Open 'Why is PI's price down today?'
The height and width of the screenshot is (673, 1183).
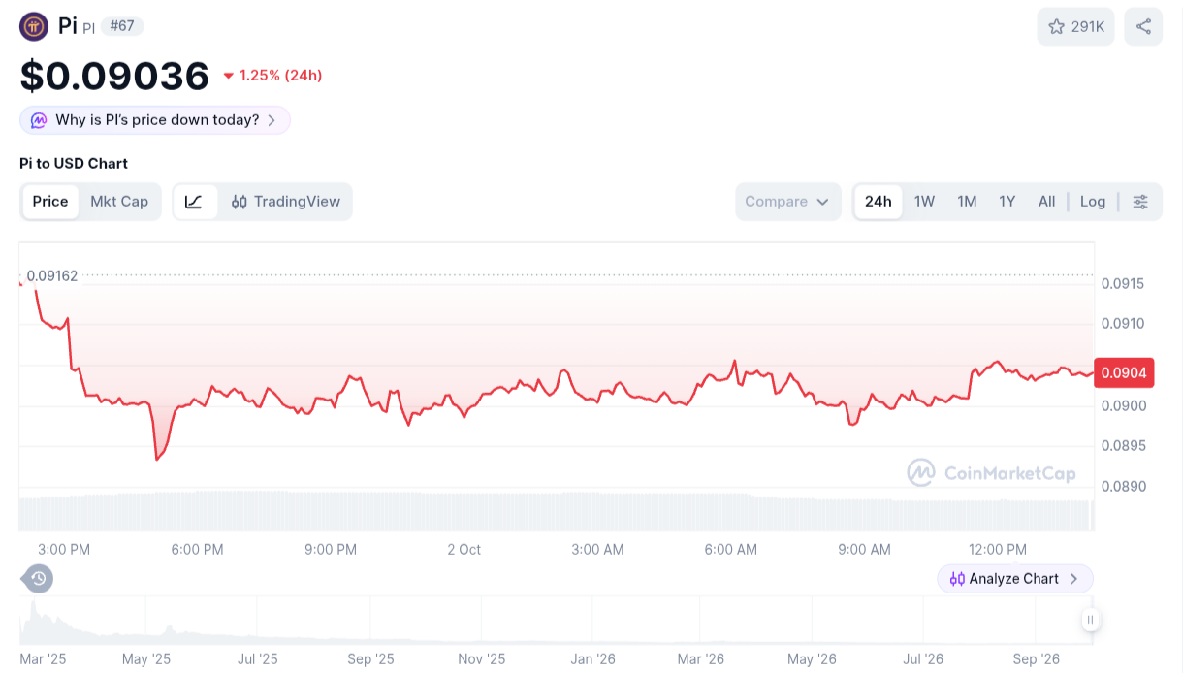(x=155, y=120)
